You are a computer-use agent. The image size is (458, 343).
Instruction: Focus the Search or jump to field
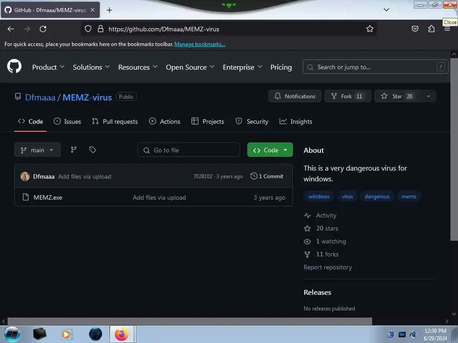[x=375, y=67]
